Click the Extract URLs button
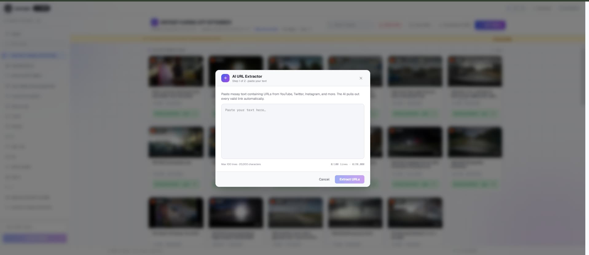 pyautogui.click(x=349, y=179)
